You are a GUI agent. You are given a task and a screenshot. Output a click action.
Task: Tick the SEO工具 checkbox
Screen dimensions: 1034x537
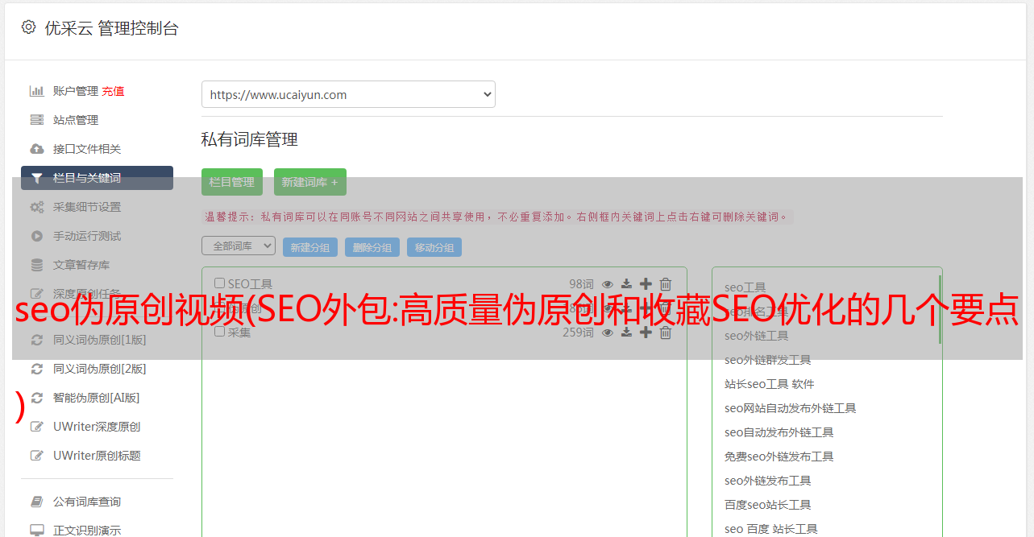point(219,283)
